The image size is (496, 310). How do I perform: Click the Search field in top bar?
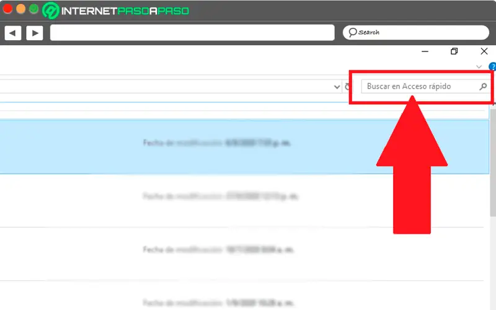pos(415,32)
